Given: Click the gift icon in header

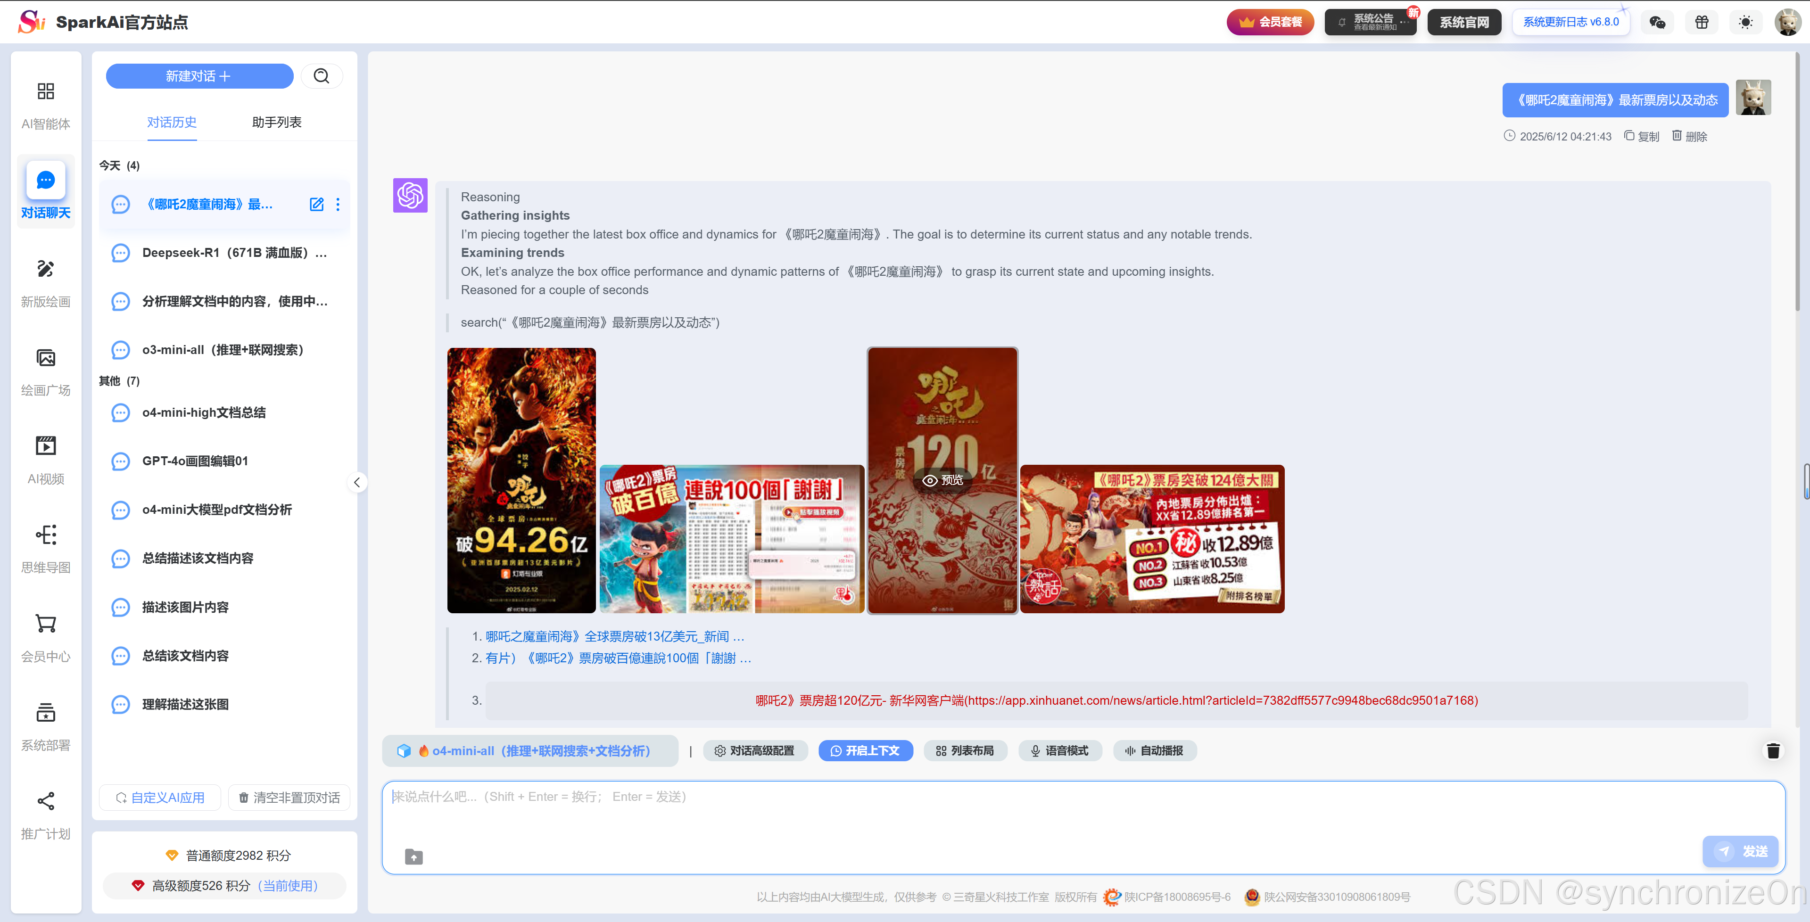Looking at the screenshot, I should pos(1702,23).
